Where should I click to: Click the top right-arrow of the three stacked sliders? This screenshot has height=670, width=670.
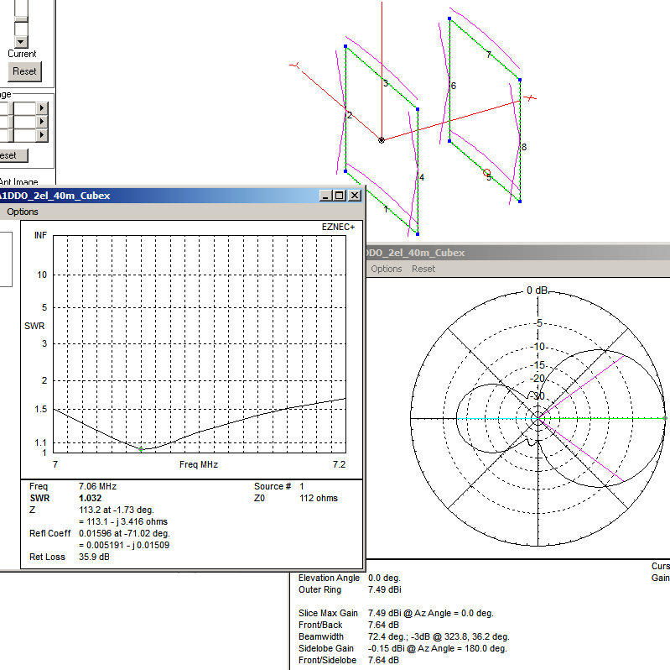pyautogui.click(x=41, y=107)
